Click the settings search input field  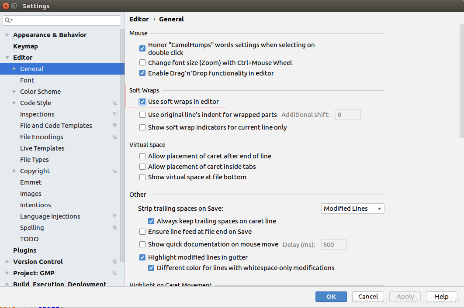(62, 20)
